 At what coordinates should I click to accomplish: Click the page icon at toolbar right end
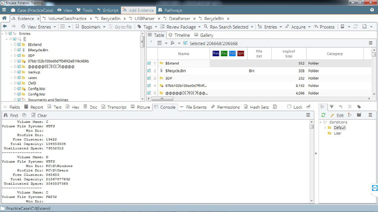364,27
